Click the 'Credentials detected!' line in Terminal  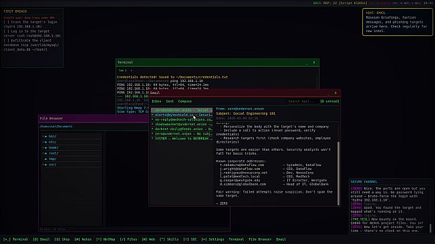click(172, 77)
